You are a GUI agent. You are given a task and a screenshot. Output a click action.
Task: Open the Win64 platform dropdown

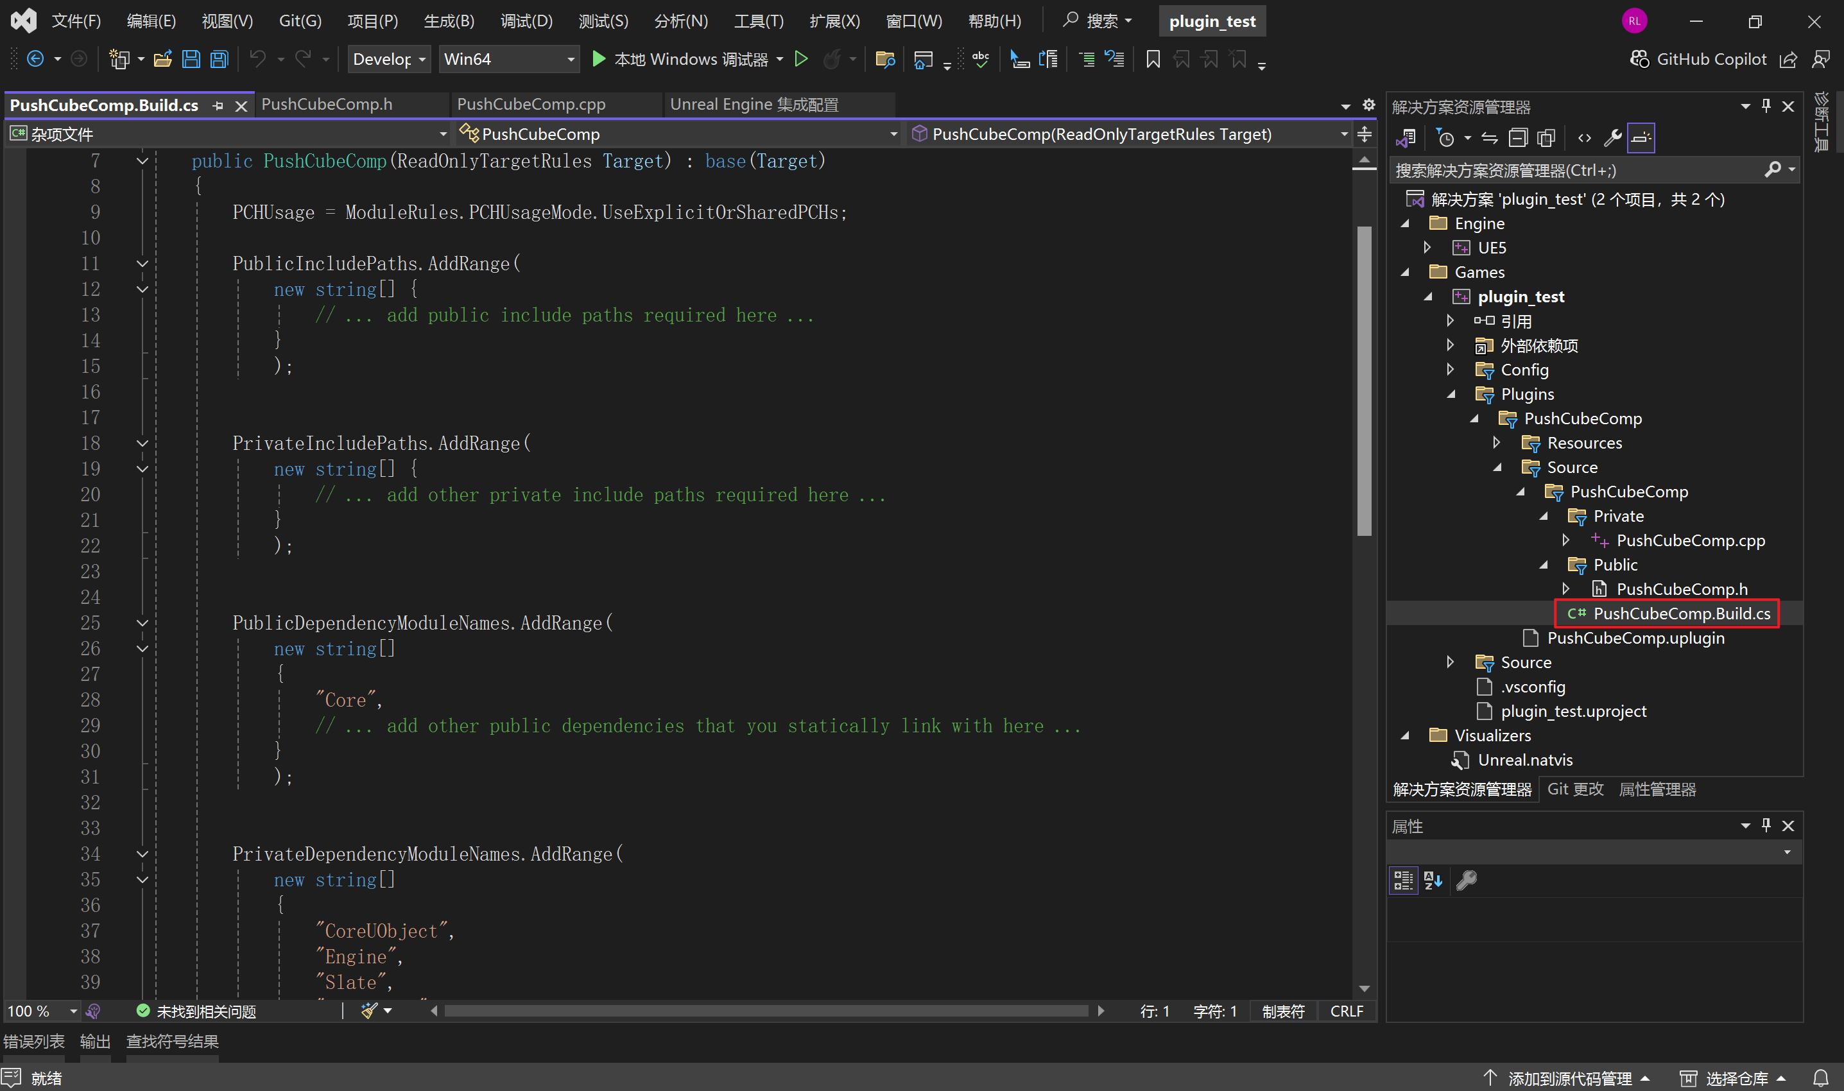[x=509, y=59]
